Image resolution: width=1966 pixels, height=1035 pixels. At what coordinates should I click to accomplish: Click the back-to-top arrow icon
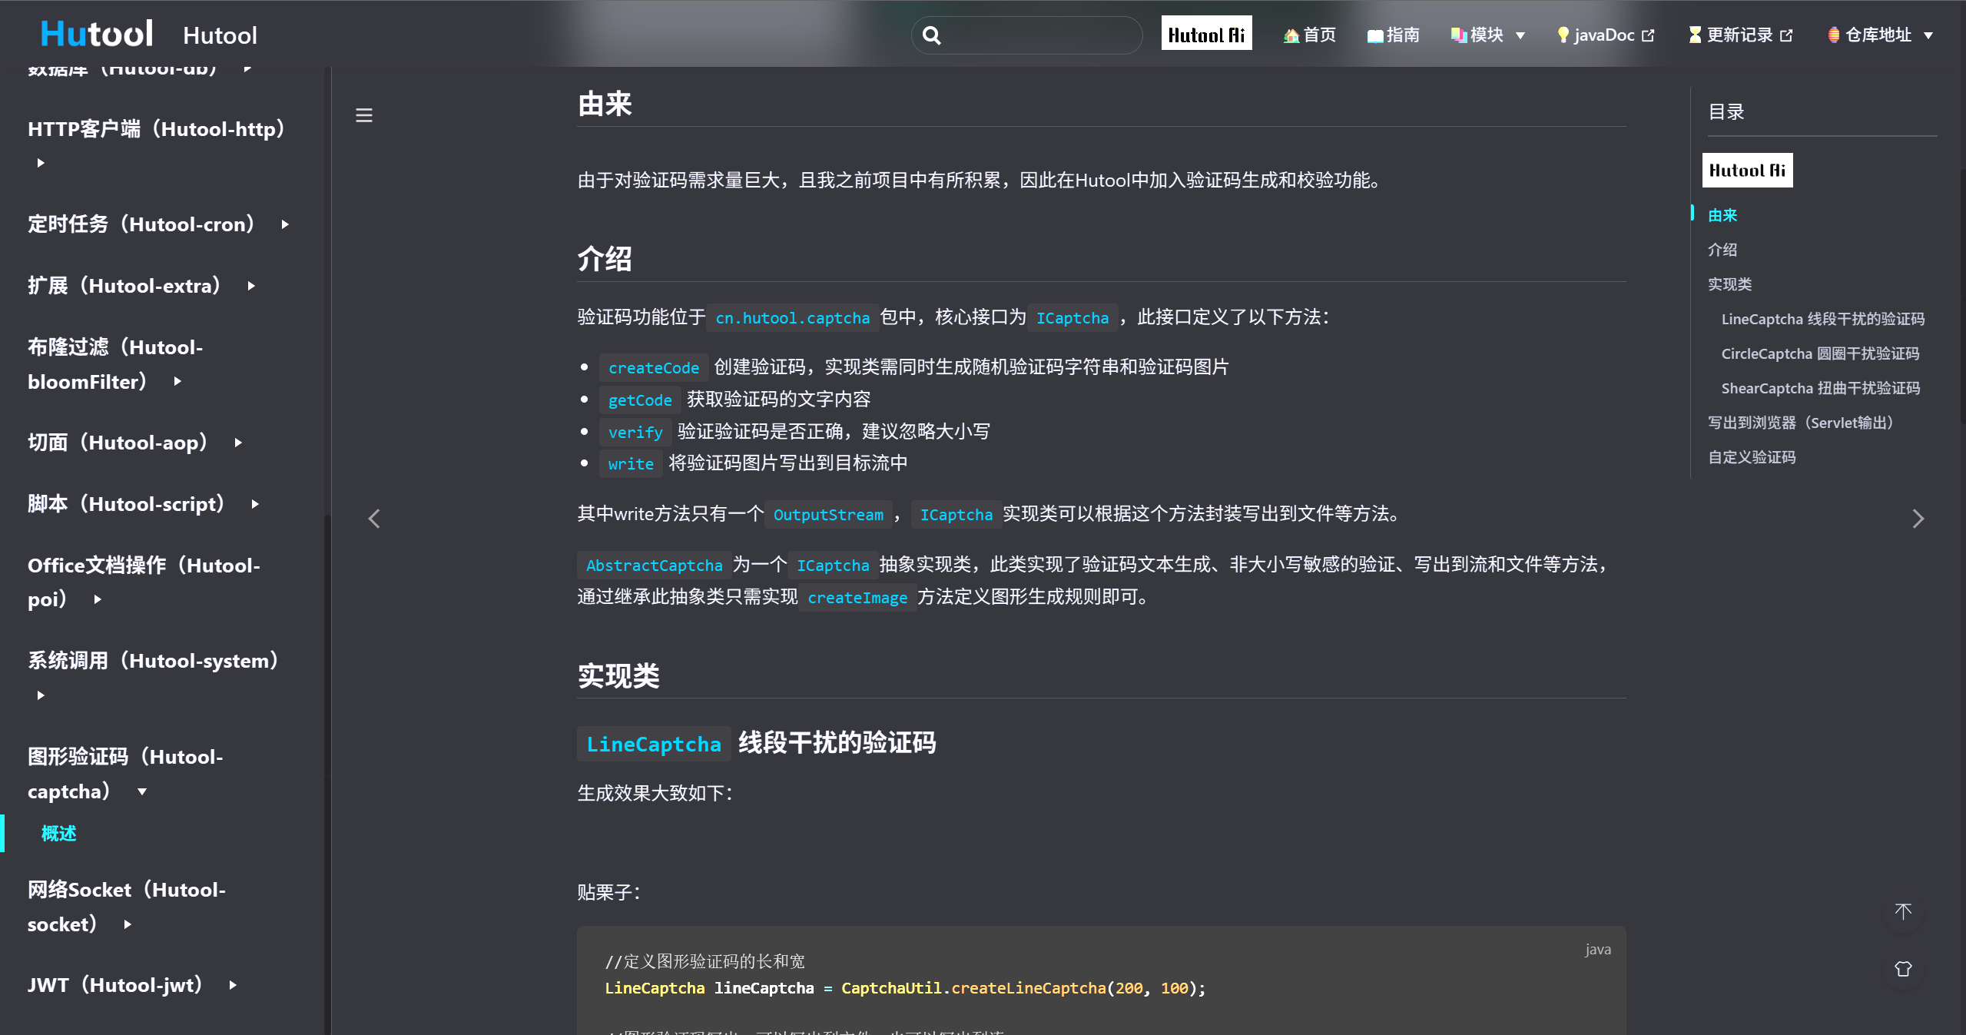[x=1902, y=912]
